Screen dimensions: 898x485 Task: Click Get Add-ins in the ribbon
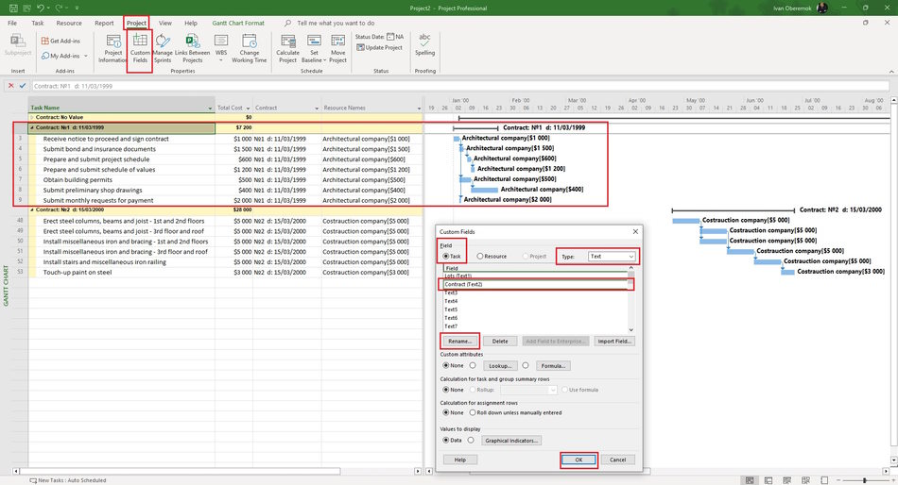(x=60, y=42)
